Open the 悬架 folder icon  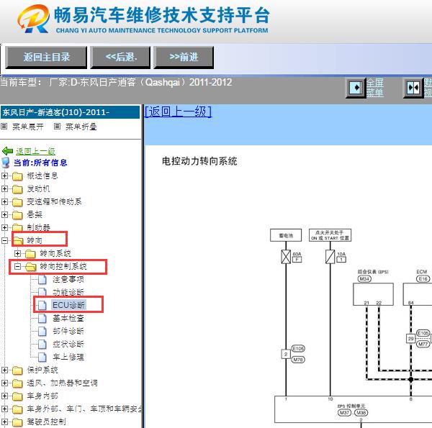(17, 215)
